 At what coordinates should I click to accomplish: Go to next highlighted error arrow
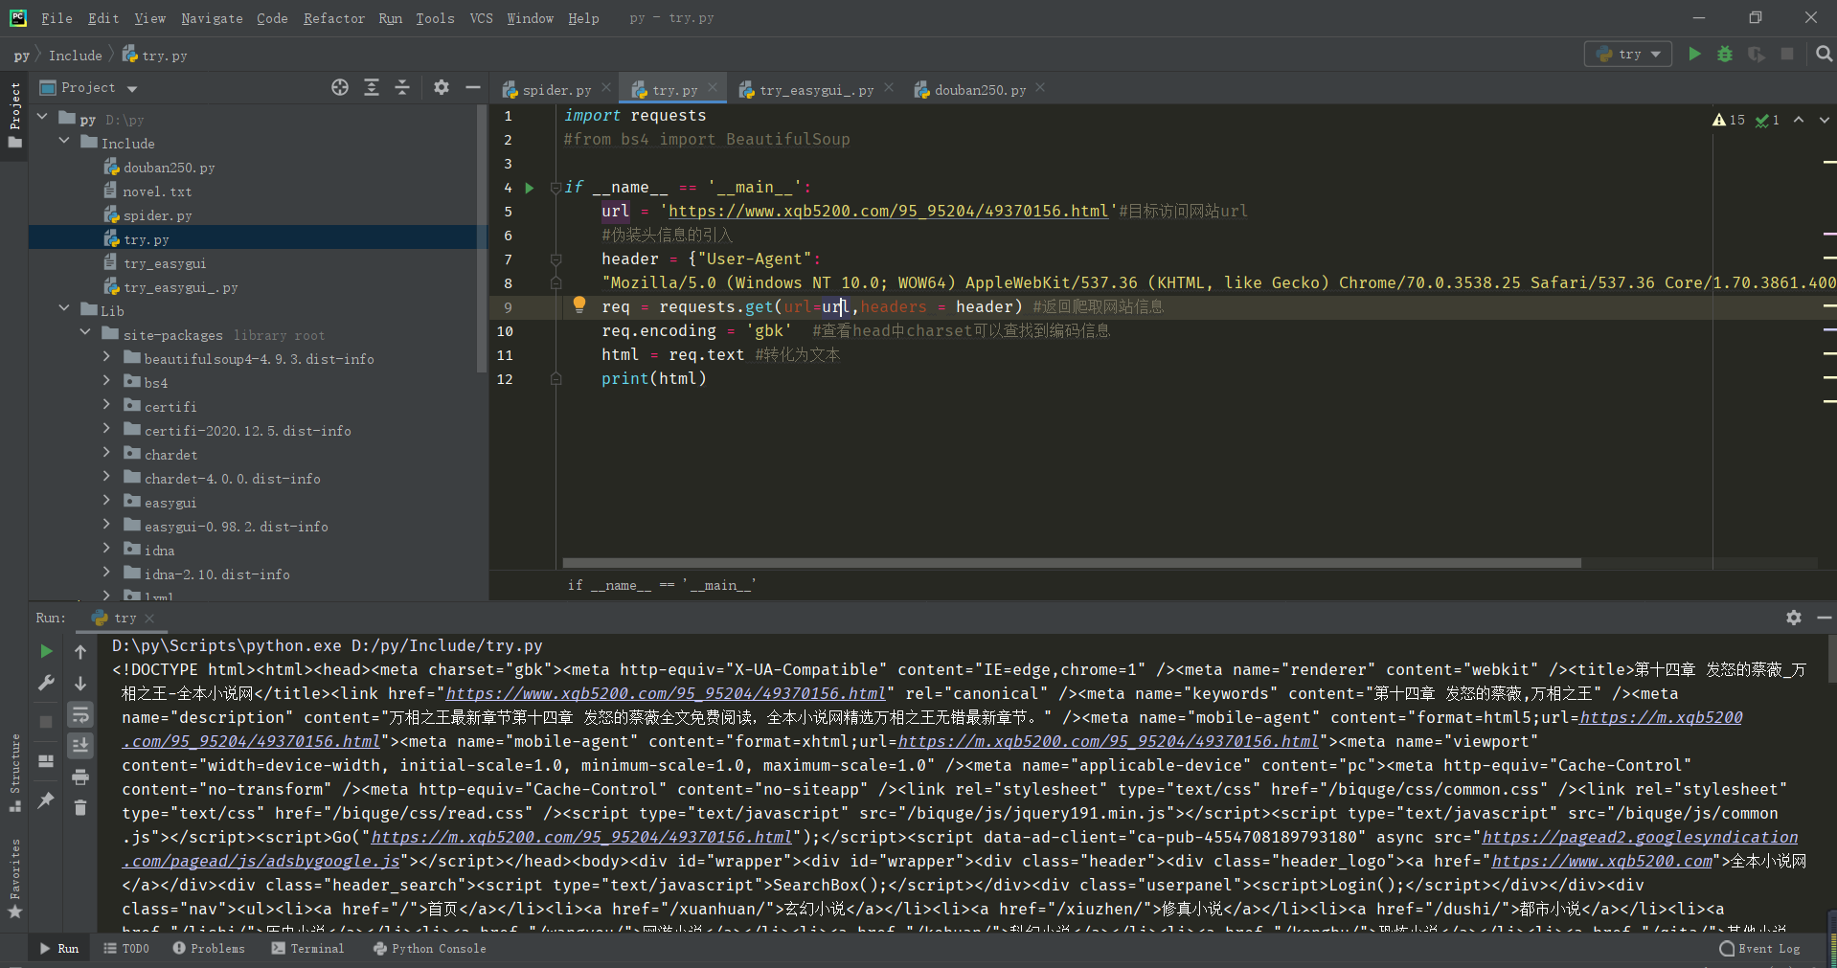(x=1824, y=120)
